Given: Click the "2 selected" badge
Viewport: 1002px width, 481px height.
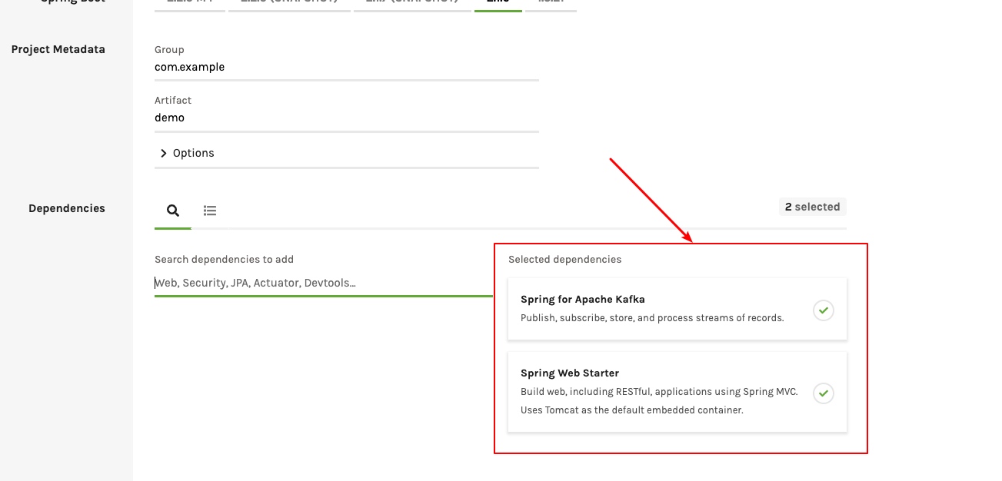Looking at the screenshot, I should click(x=812, y=207).
